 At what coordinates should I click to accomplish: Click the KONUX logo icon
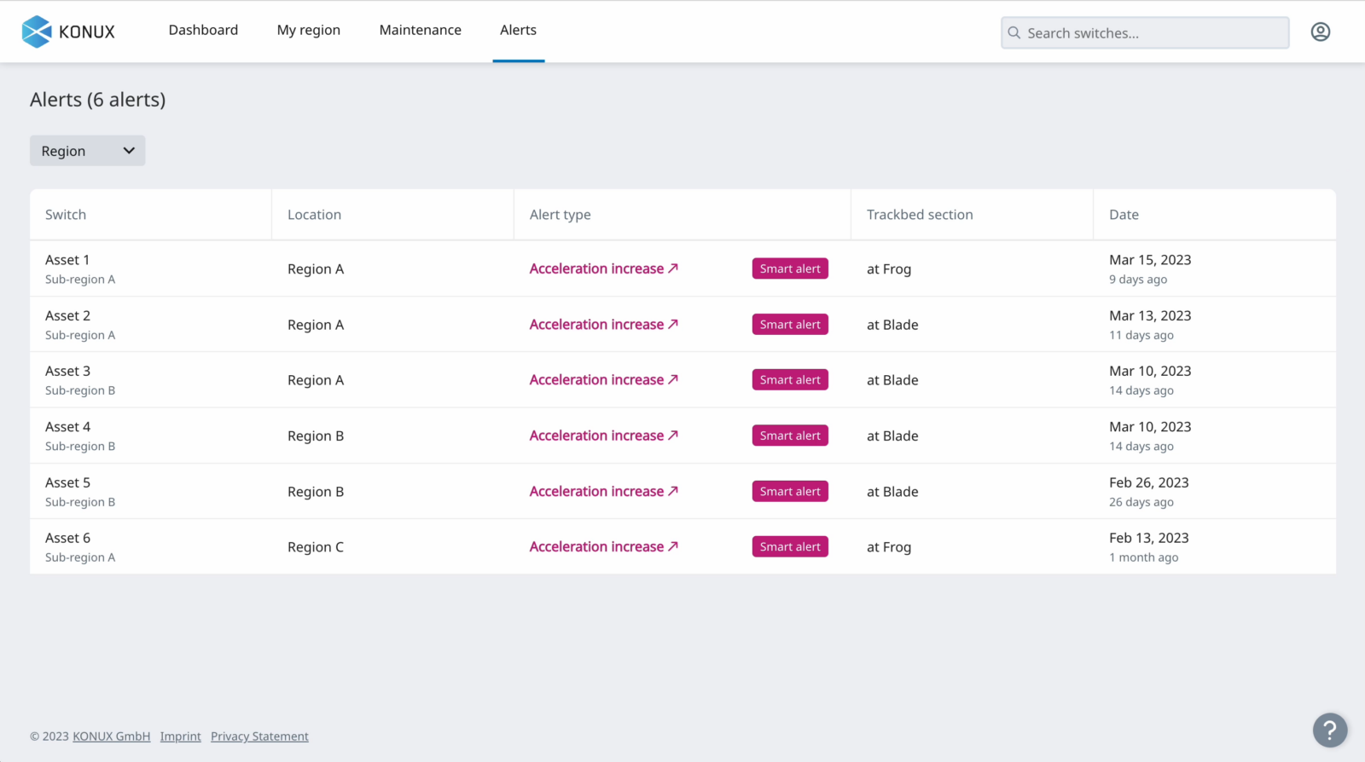pos(37,32)
